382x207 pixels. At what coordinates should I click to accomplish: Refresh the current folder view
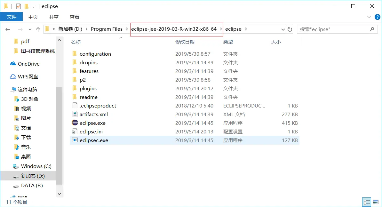290,29
